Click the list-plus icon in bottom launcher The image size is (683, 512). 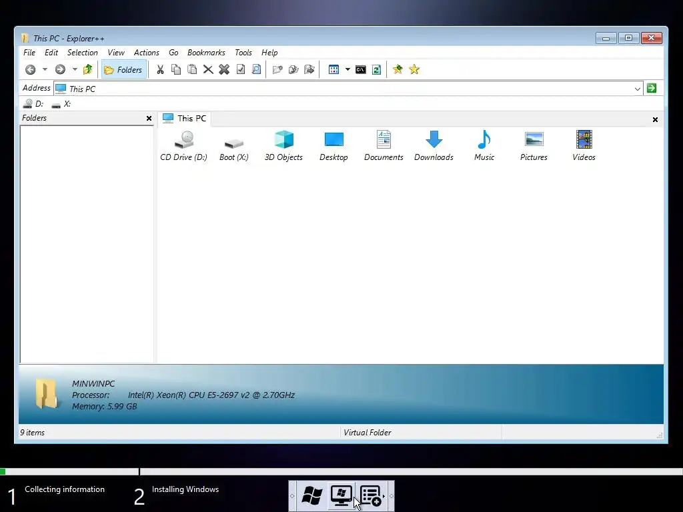[x=370, y=496]
